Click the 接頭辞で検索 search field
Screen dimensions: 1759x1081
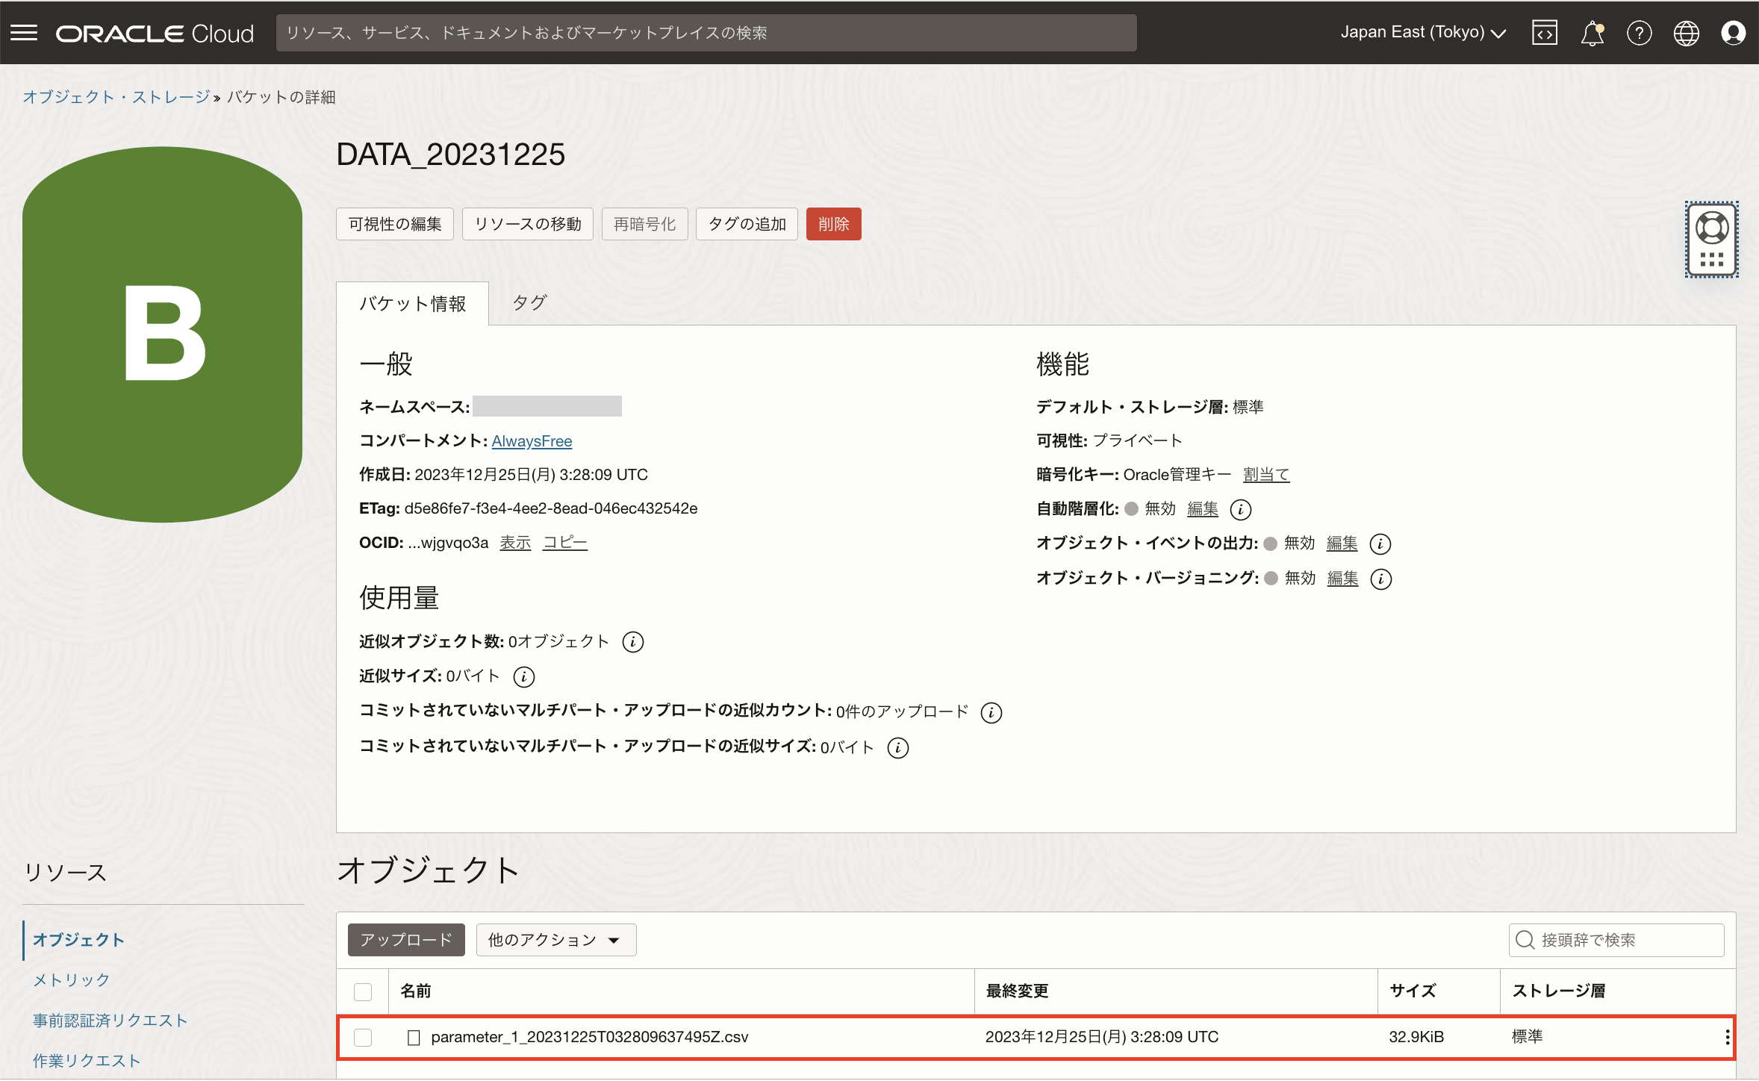1616,940
